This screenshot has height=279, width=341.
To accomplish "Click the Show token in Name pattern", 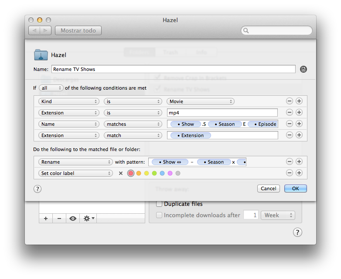I will pos(186,124).
